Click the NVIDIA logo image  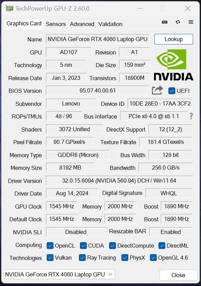[x=174, y=65]
